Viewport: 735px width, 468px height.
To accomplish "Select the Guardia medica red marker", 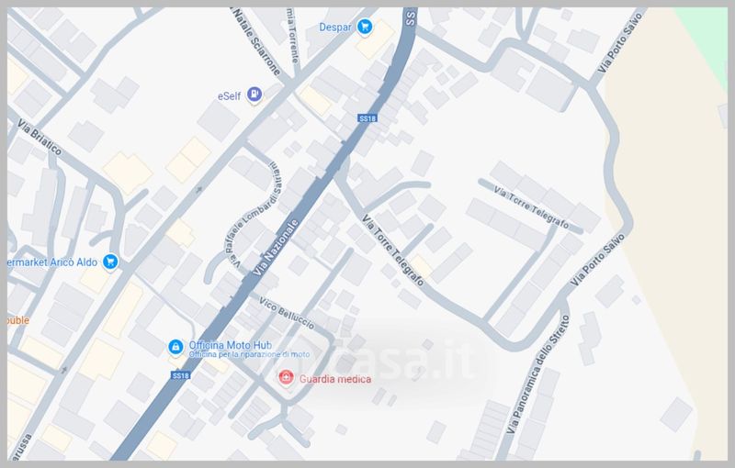I will (x=286, y=377).
